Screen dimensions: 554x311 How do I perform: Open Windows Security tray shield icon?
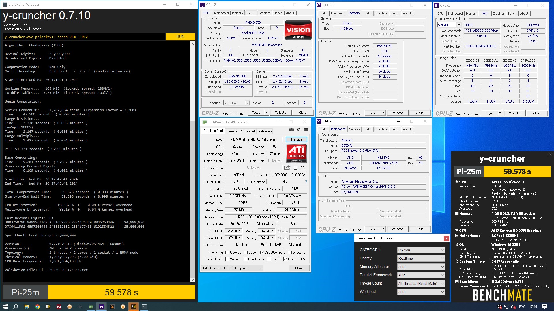pyautogui.click(x=500, y=307)
